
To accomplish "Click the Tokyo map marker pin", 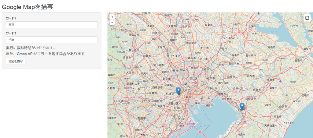I will tap(179, 91).
